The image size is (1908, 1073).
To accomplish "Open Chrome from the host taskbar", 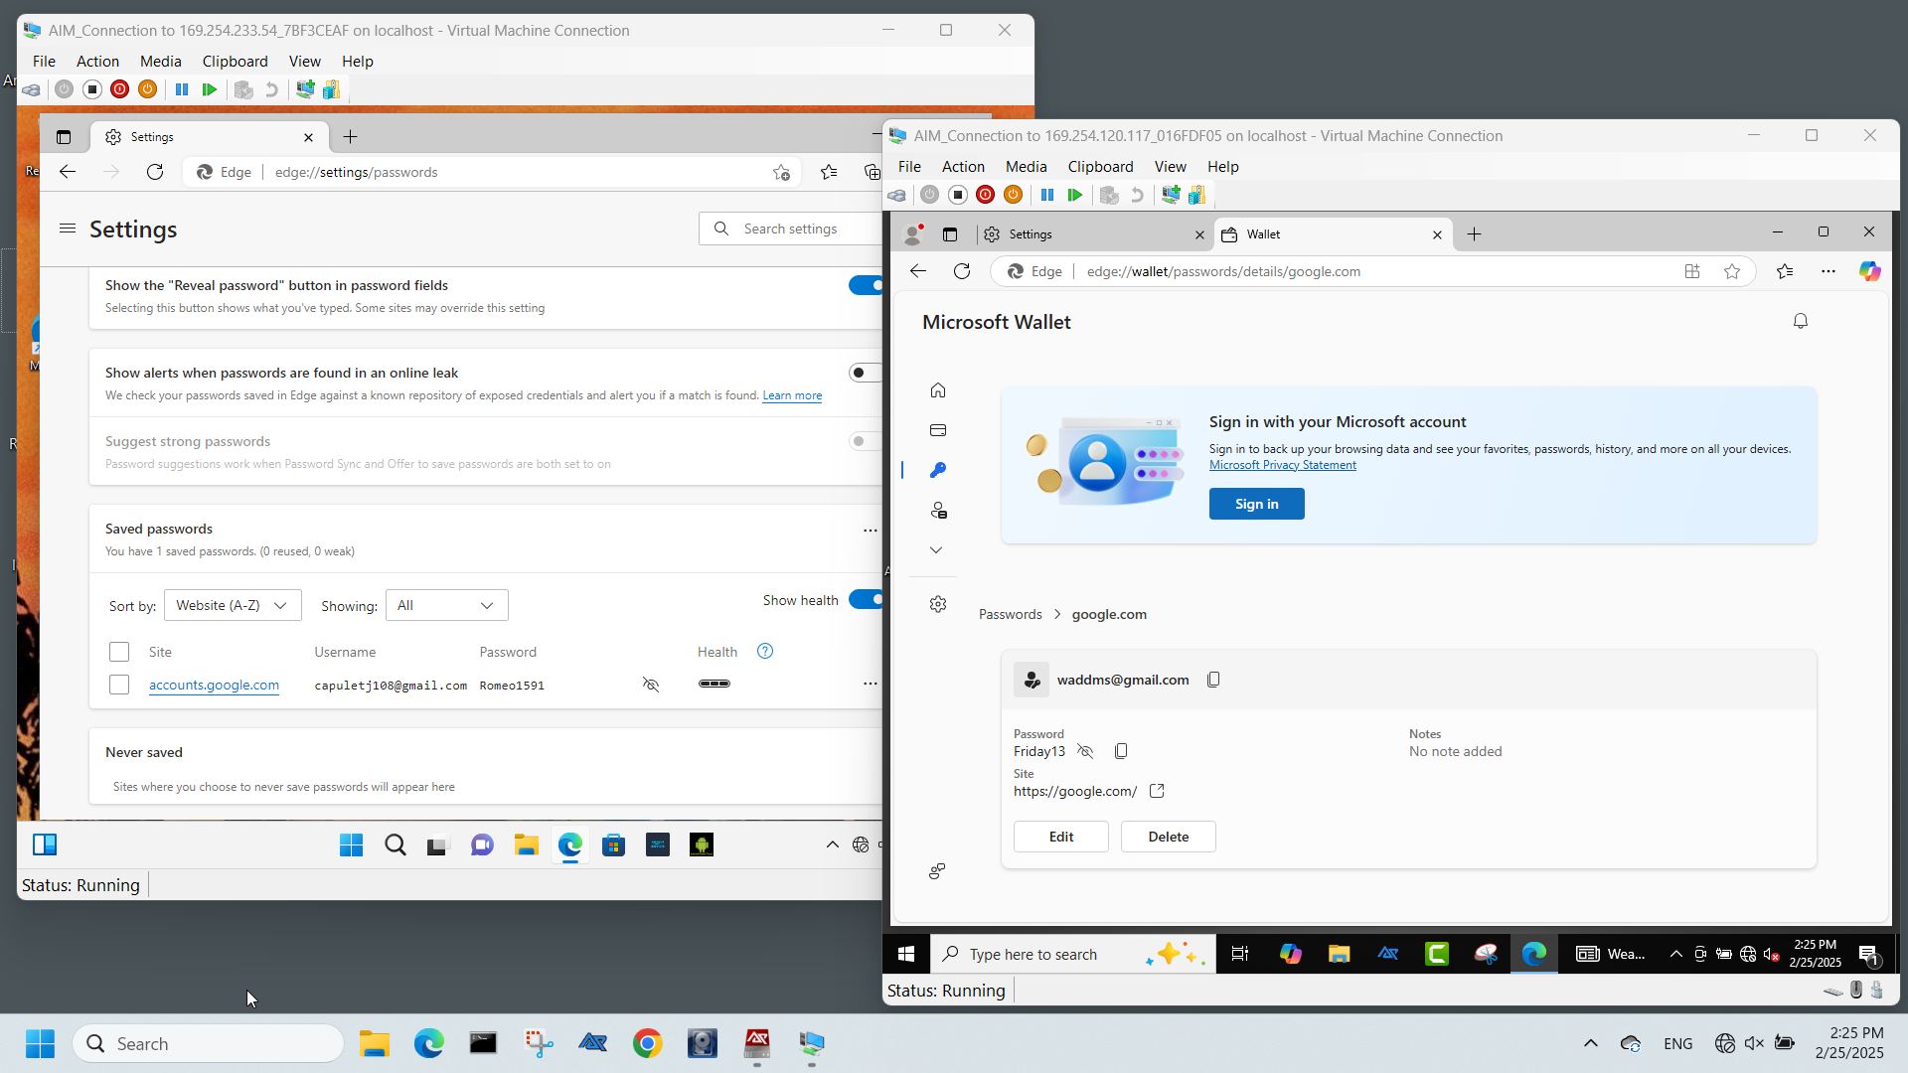I will click(x=647, y=1043).
